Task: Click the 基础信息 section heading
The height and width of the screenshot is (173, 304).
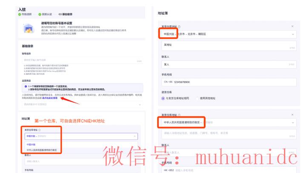Action: [x=28, y=46]
